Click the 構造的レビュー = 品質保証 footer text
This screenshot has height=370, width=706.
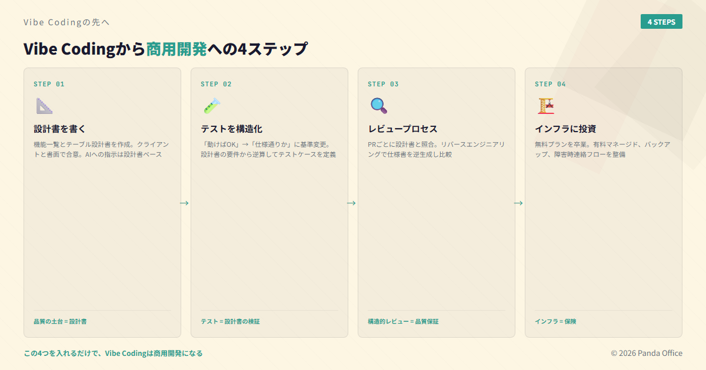pos(403,321)
